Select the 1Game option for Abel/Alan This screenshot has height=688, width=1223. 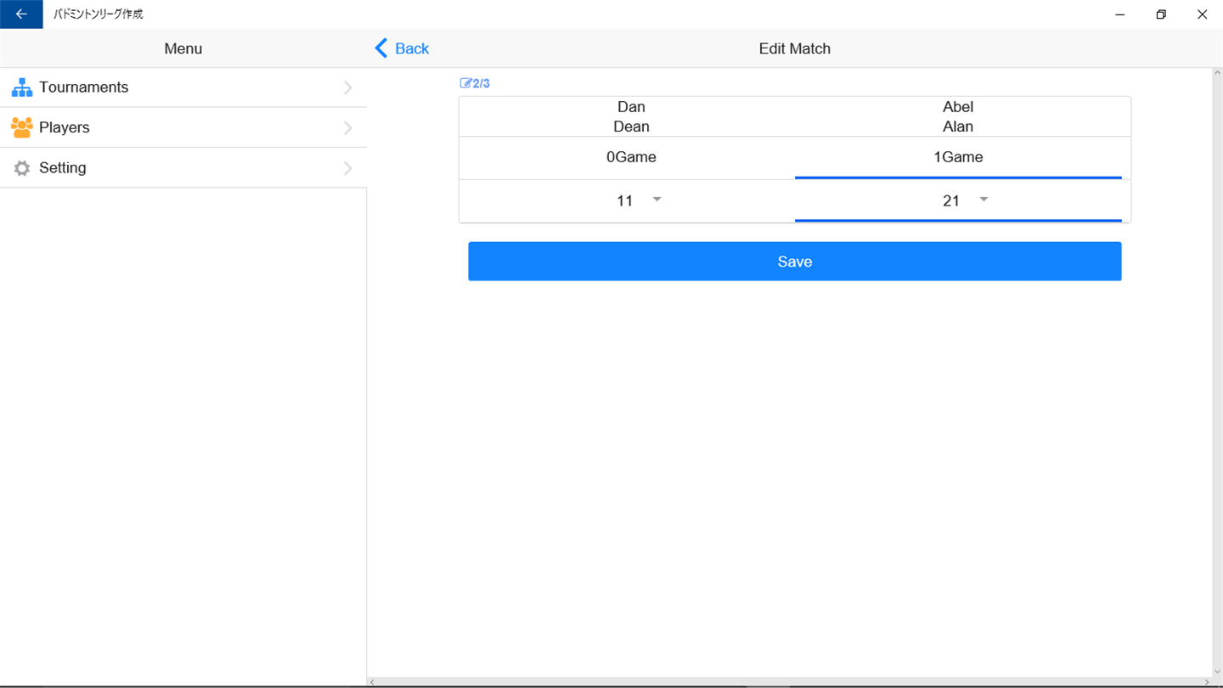pos(958,157)
